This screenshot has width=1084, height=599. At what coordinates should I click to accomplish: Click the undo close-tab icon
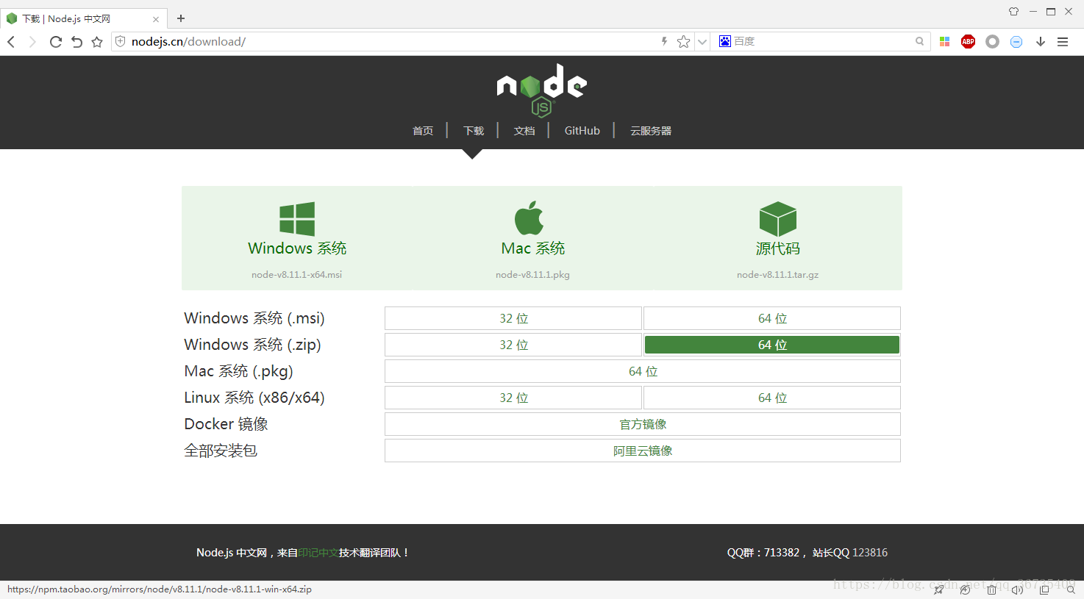coord(76,42)
